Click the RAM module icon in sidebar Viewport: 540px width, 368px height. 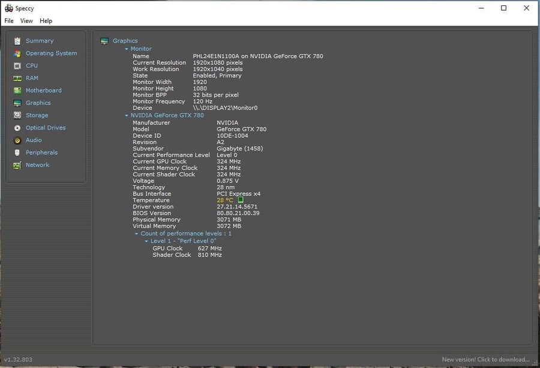tap(17, 79)
